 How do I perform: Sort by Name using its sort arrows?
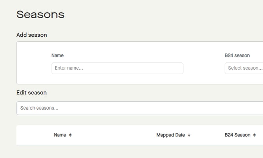tap(70, 135)
